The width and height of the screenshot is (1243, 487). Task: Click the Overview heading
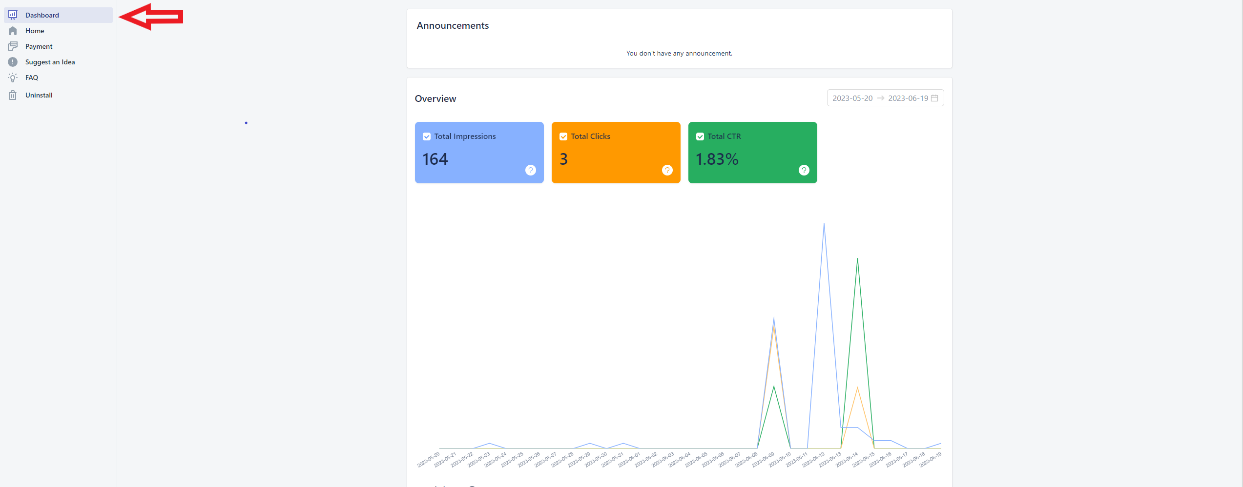click(x=435, y=98)
